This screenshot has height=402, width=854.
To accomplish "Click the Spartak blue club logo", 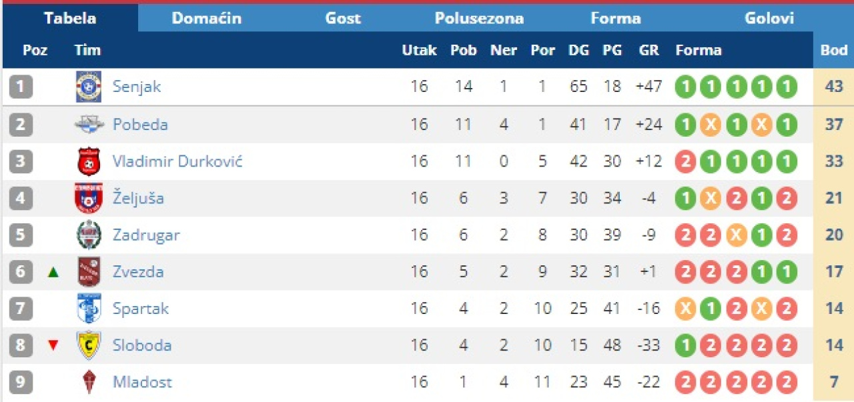I will 88,308.
